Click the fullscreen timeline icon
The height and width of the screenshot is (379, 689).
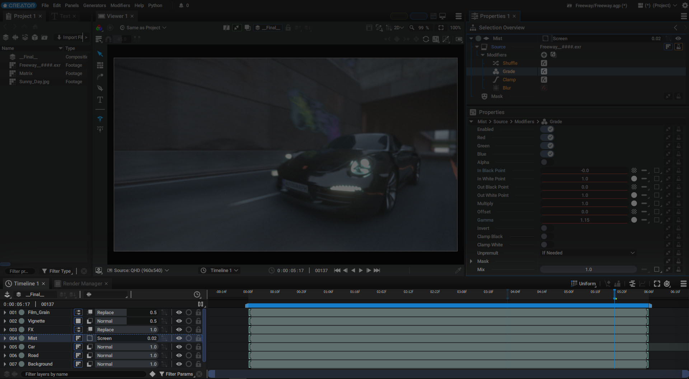click(x=657, y=284)
